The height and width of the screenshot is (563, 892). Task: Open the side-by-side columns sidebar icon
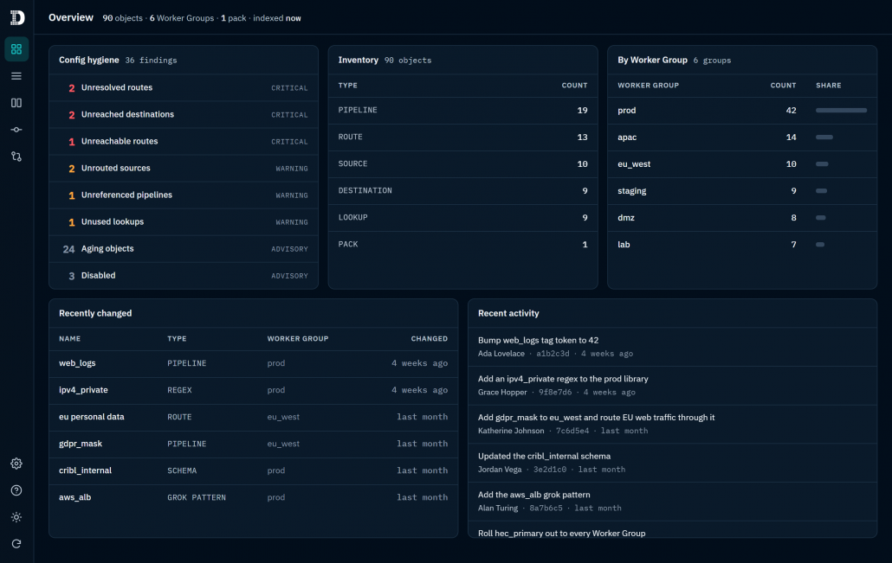pos(16,103)
